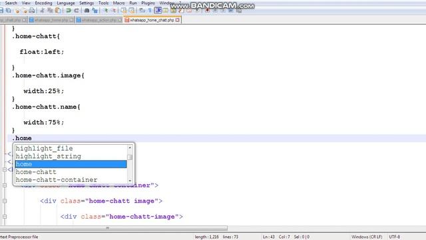Click the Save All toolbar icon
The height and width of the screenshot is (240, 426).
9,11
